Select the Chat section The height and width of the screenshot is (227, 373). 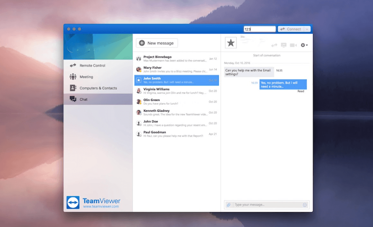(x=98, y=99)
